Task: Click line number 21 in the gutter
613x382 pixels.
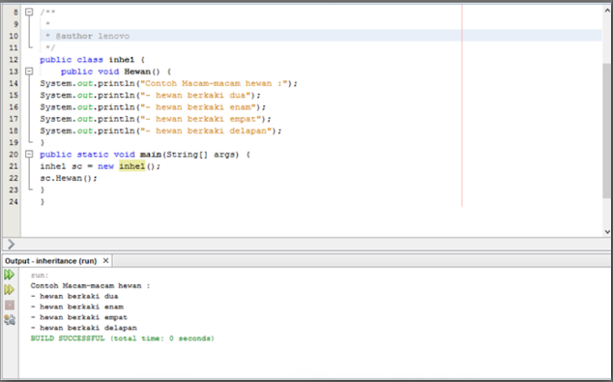Action: coord(14,166)
